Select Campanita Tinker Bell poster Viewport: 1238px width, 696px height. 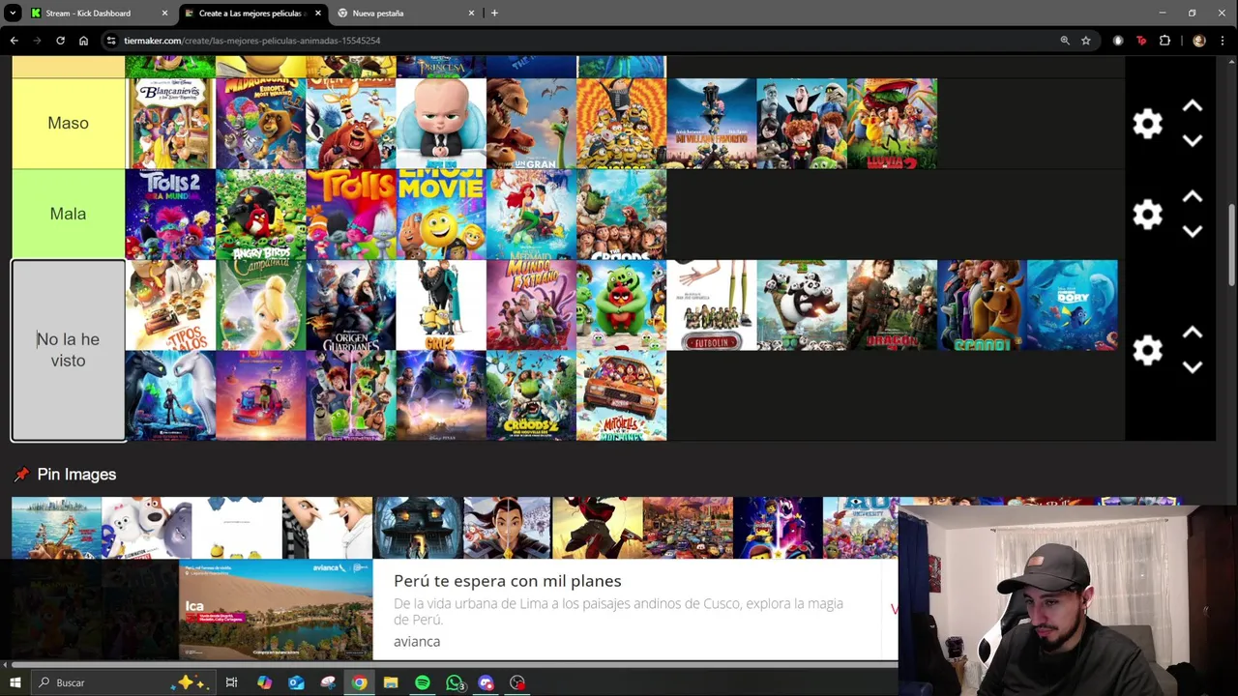pyautogui.click(x=260, y=304)
